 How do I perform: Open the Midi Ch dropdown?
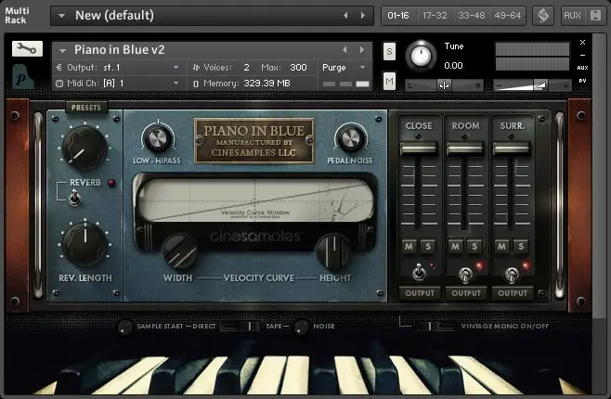(175, 84)
